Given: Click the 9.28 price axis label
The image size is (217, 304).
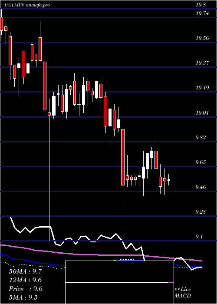Looking at the screenshot, I should point(201,211).
